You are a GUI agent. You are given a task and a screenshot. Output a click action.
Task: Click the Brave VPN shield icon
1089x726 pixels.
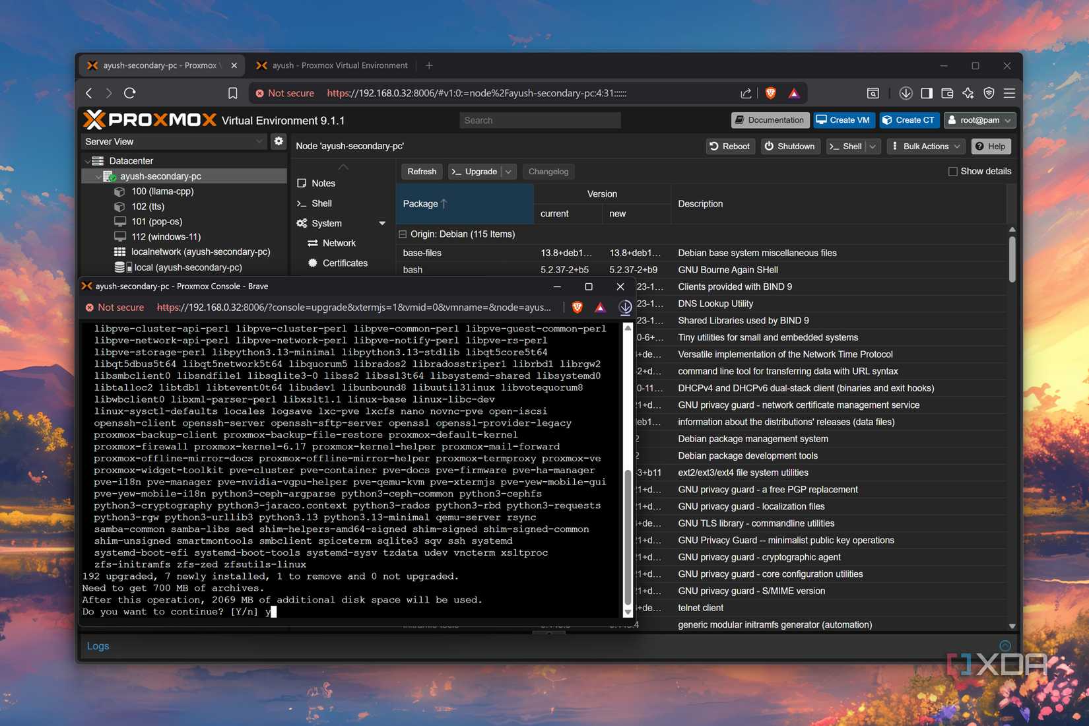989,93
